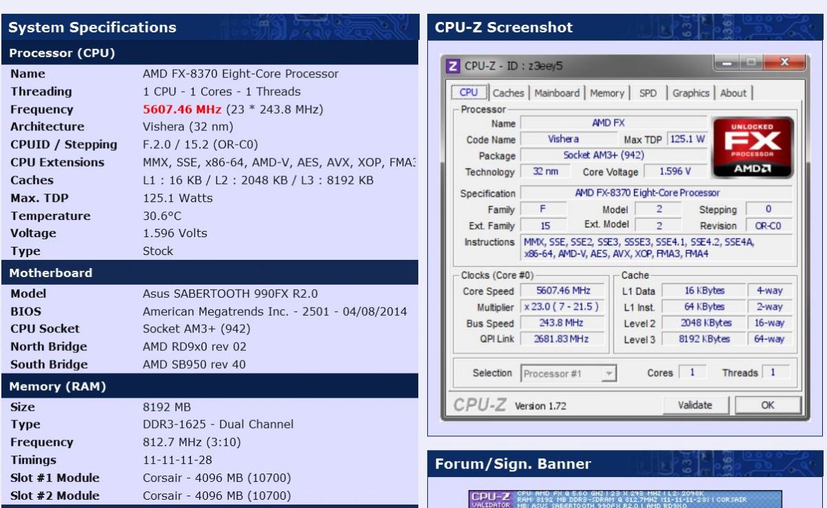Click the DDR3-1625 Dual Channel text

click(x=218, y=425)
